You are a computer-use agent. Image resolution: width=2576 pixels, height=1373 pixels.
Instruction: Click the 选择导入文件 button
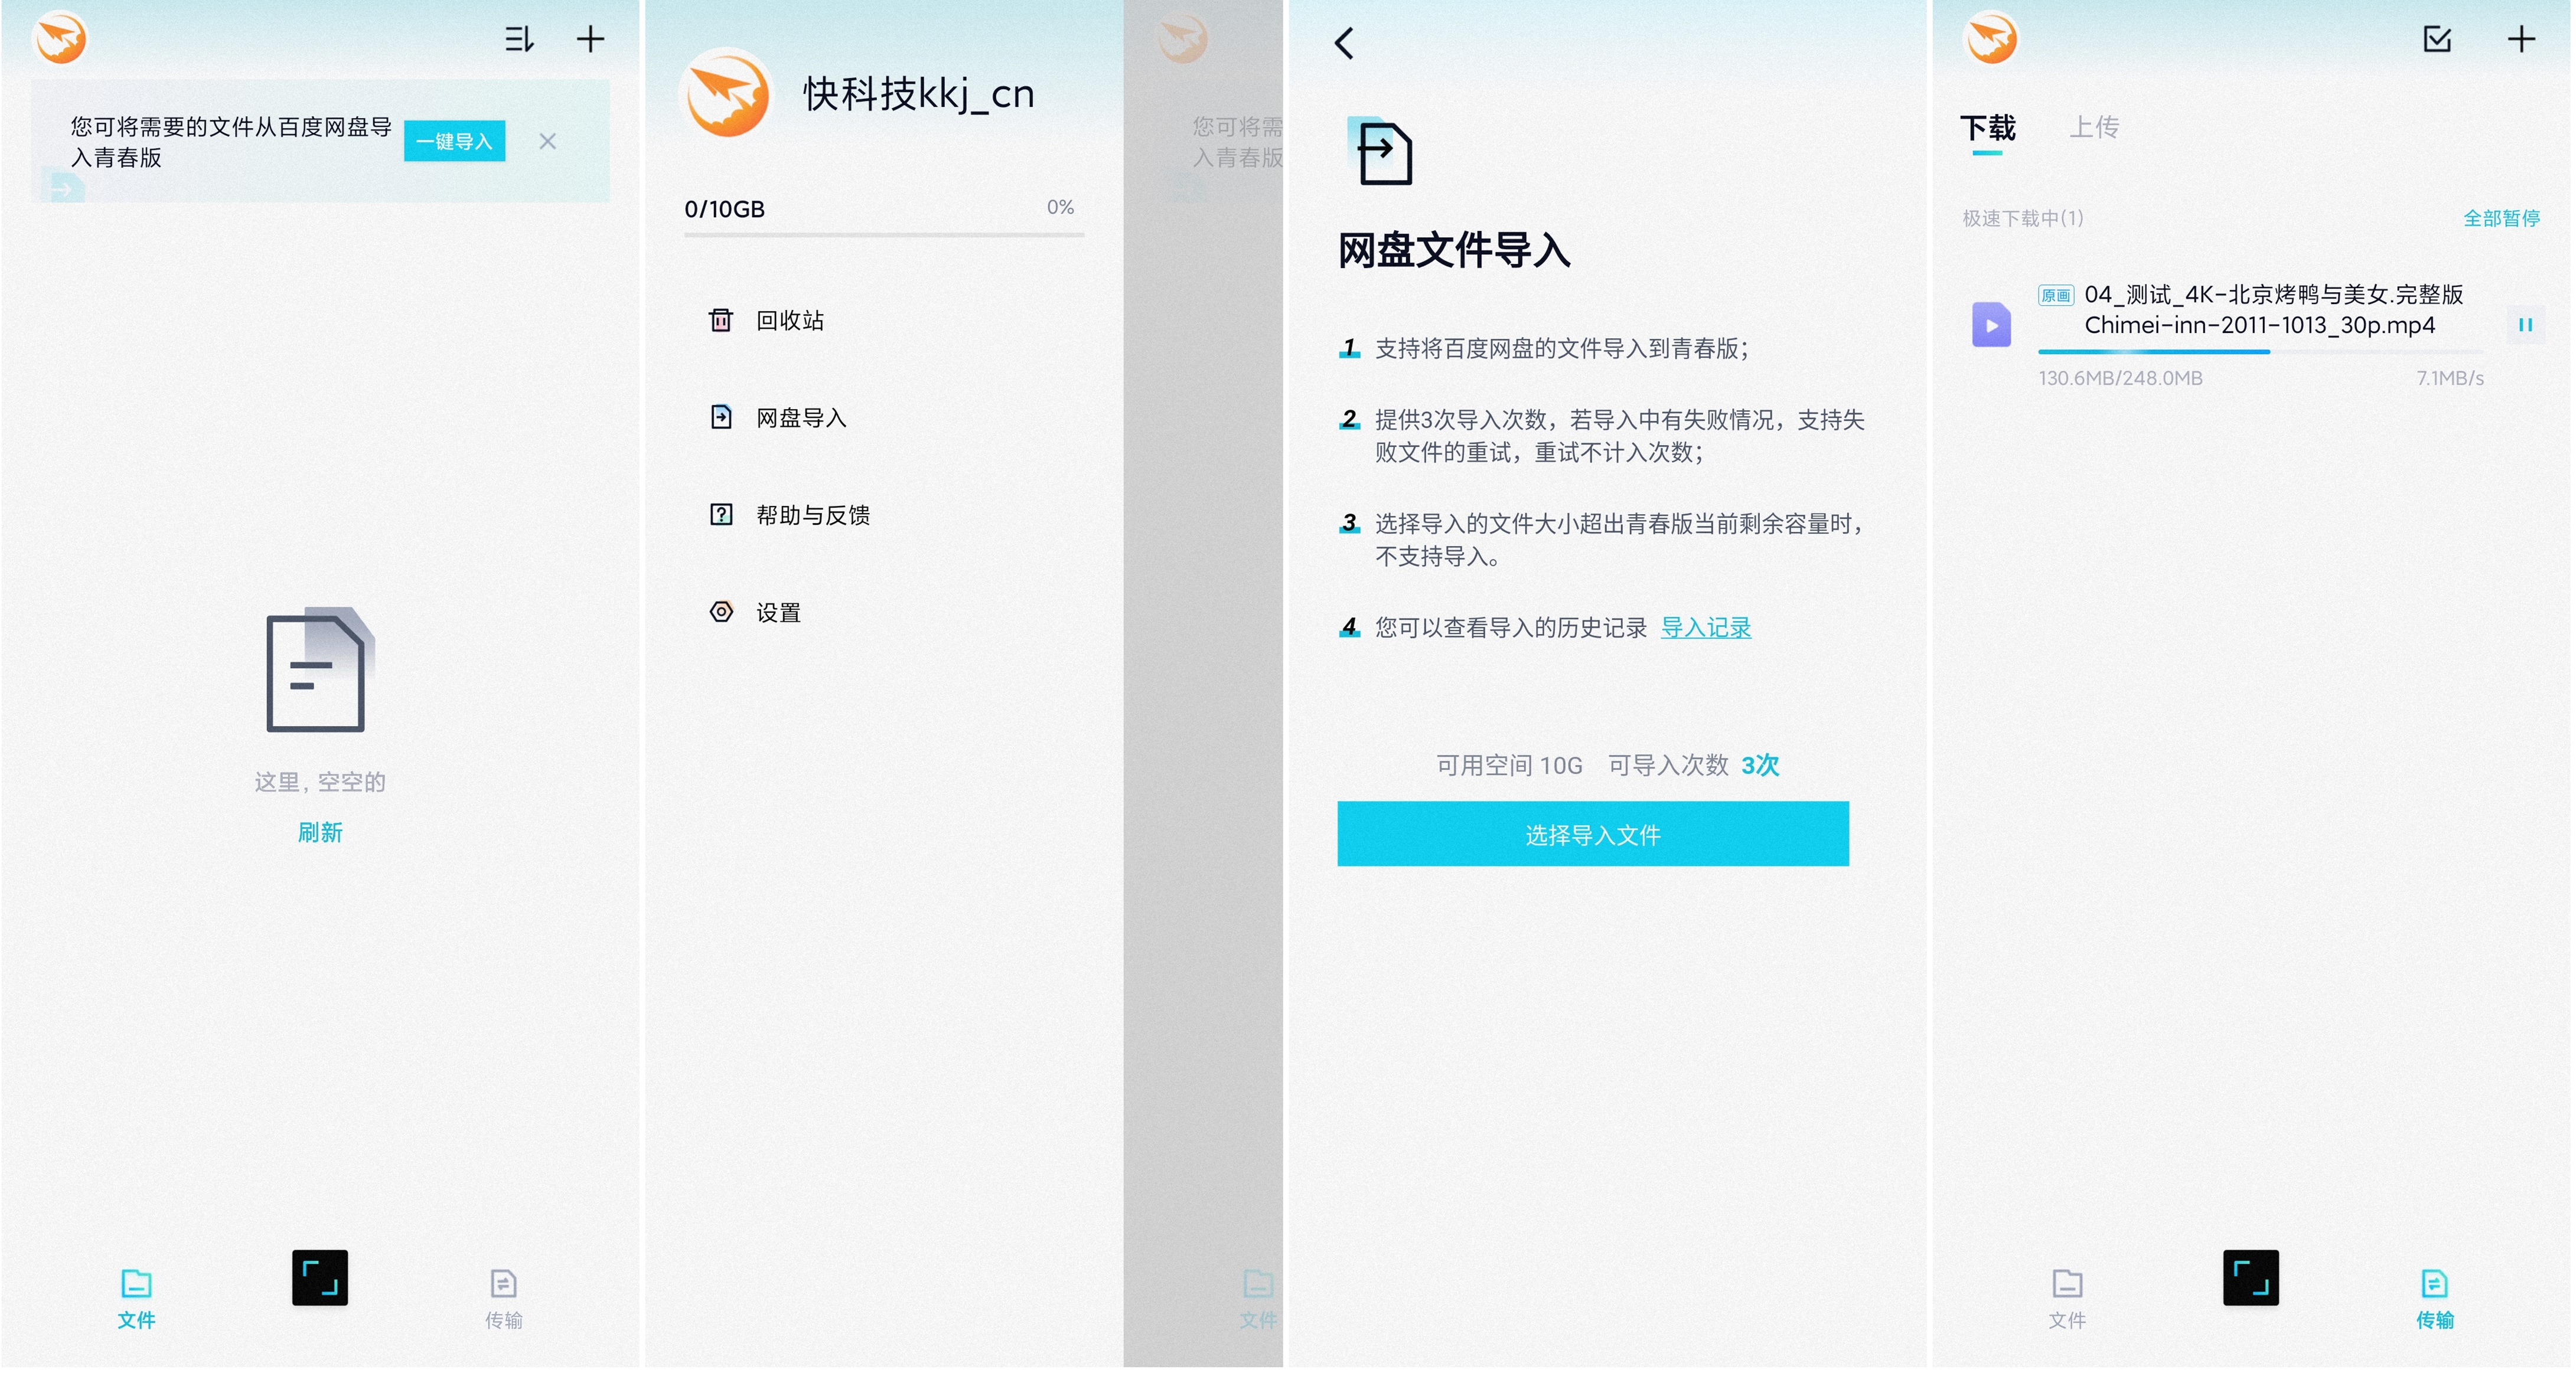click(x=1592, y=833)
